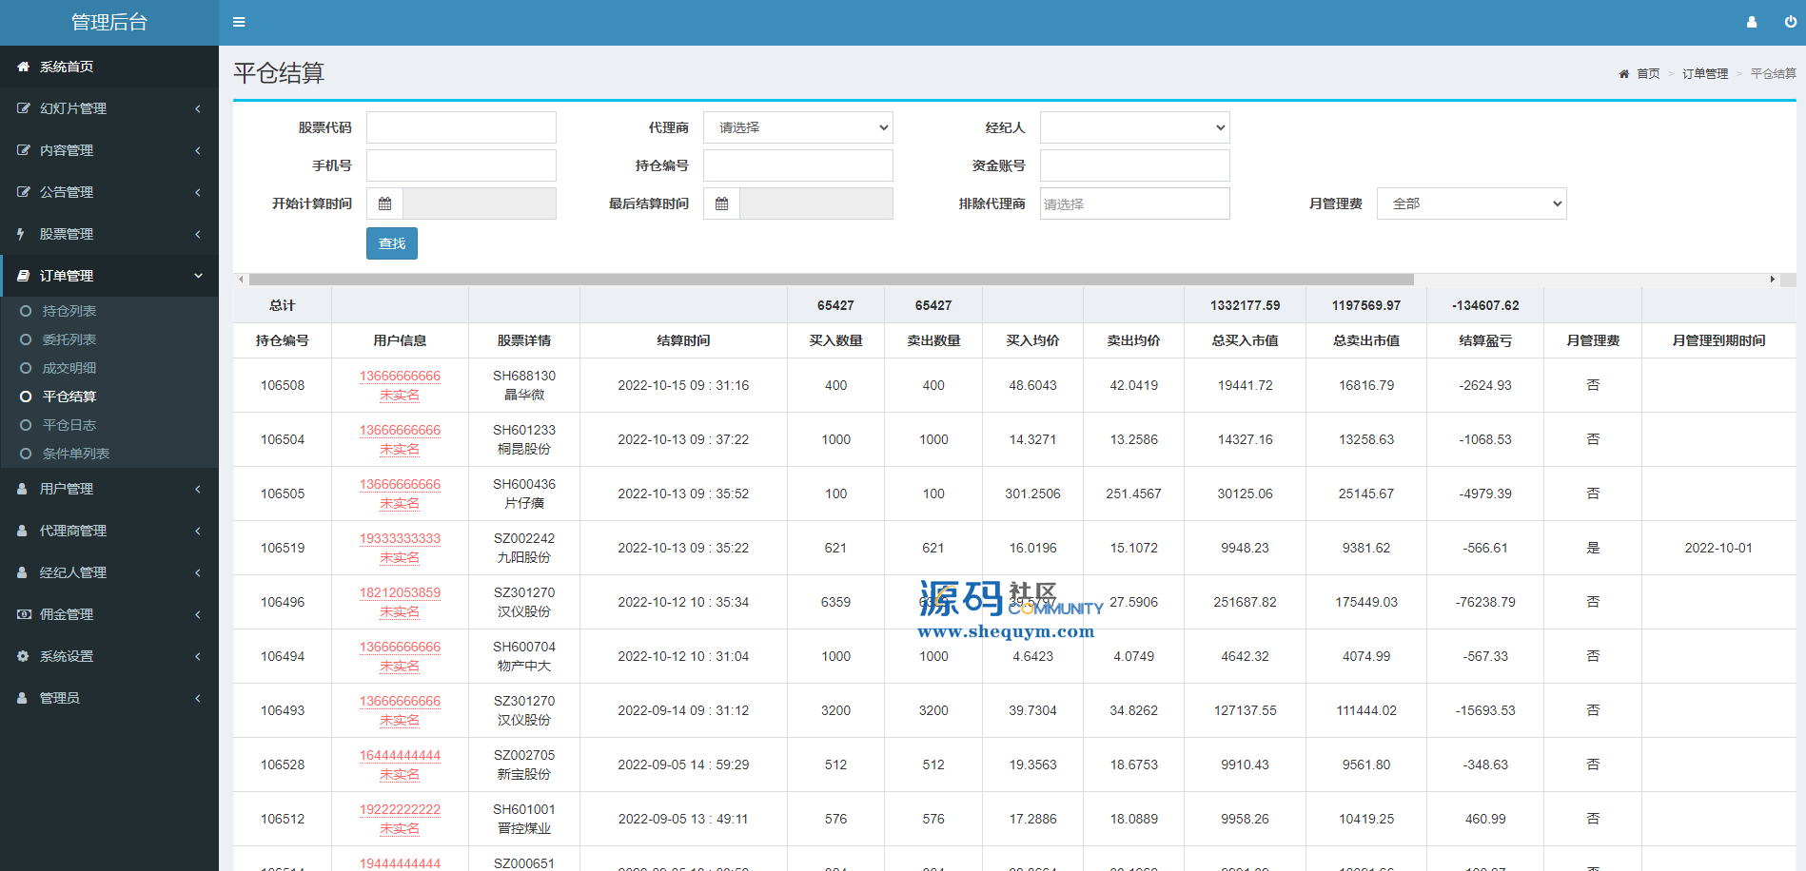Screen dimensions: 1806x871
Task: Open user 19222222222 link in row 106512
Action: [400, 809]
